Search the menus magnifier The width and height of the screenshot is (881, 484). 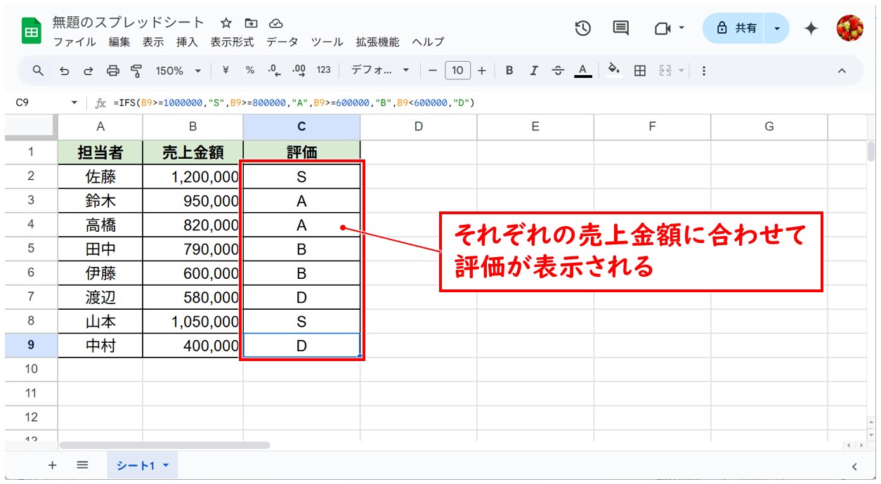coord(39,70)
